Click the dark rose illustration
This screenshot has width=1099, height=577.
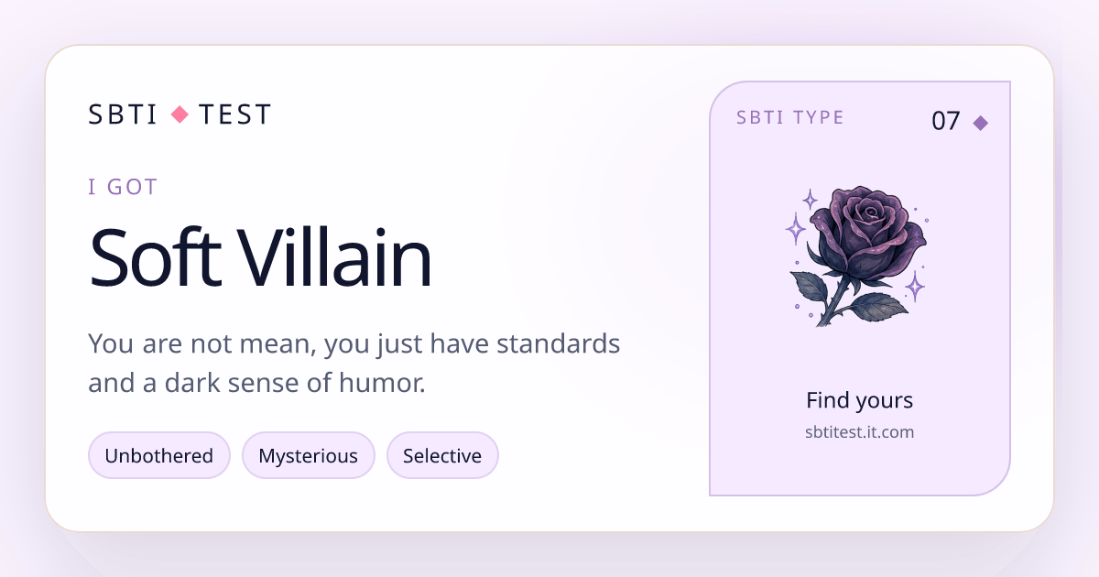point(858,256)
